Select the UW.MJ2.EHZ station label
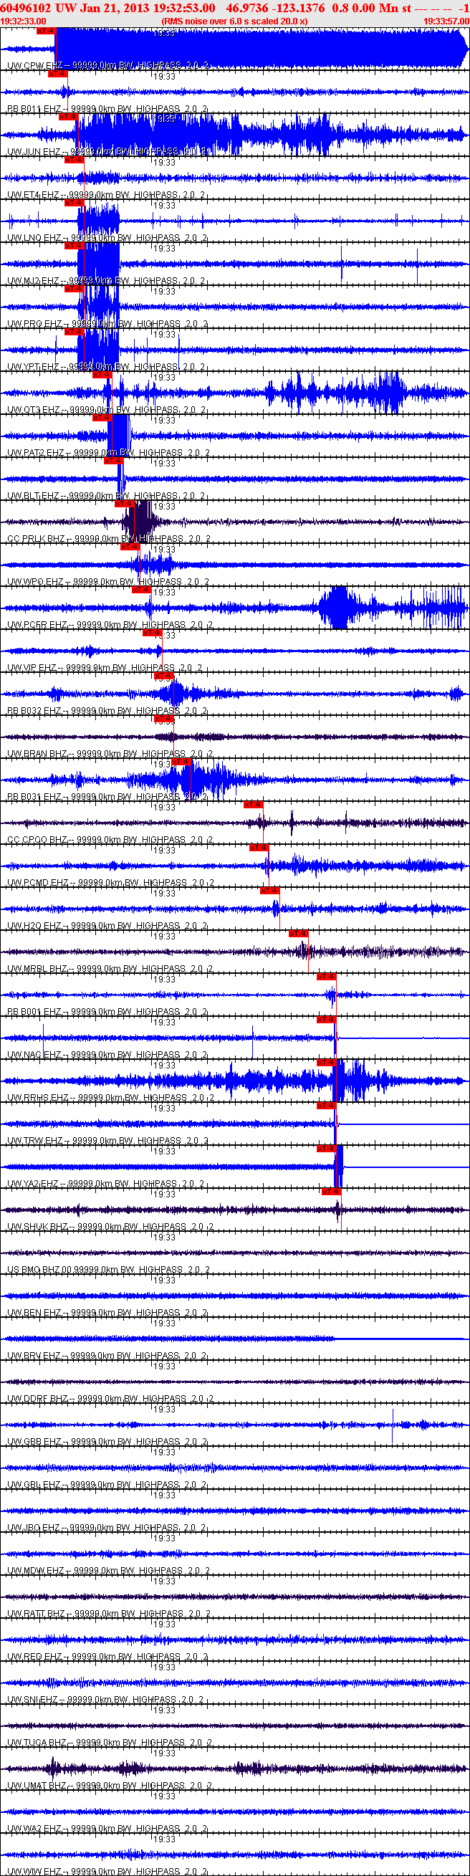Image resolution: width=470 pixels, height=1876 pixels. [34, 280]
